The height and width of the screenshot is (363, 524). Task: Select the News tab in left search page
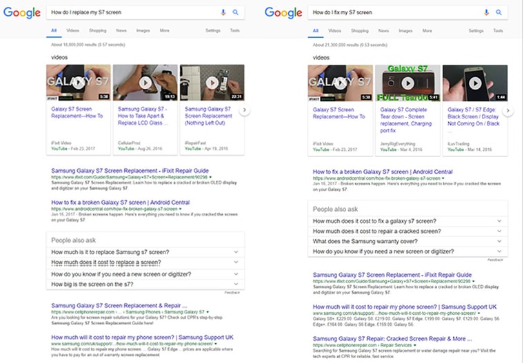tap(121, 30)
